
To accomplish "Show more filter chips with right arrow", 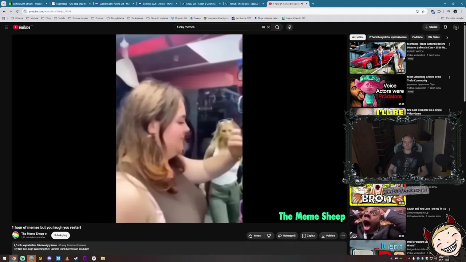I will [x=447, y=37].
